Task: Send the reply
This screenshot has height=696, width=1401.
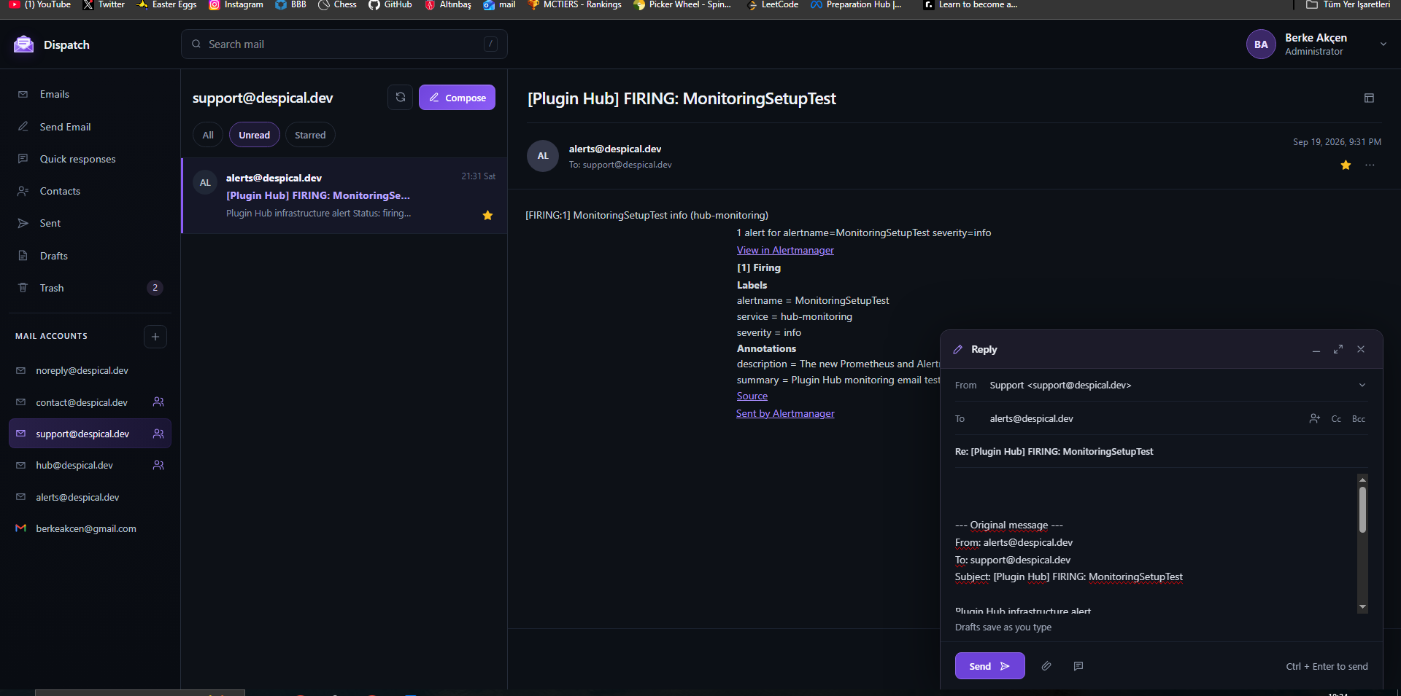Action: [989, 666]
